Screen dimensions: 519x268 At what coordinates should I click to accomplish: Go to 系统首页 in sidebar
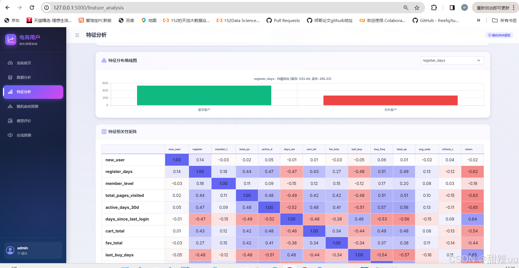33,63
